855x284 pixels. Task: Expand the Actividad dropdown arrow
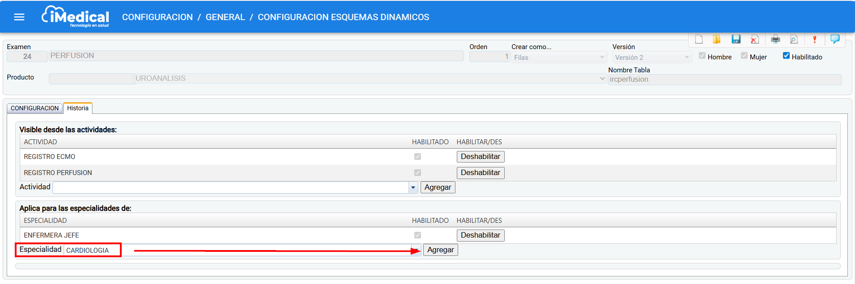coord(413,188)
